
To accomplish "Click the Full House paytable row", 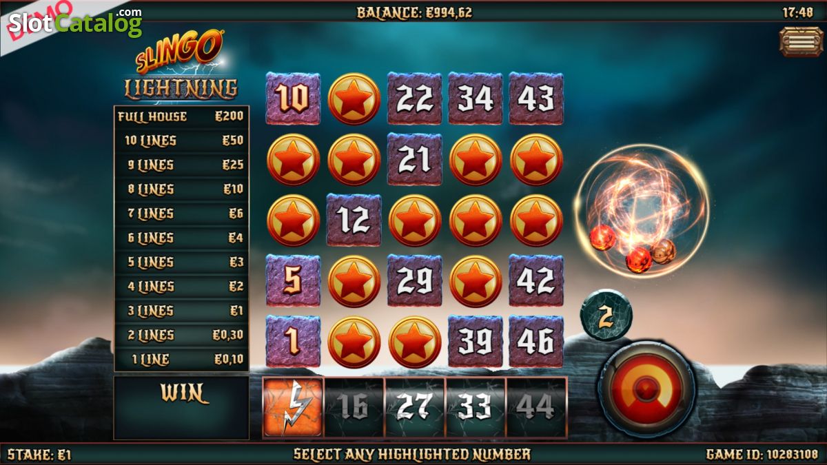I will pos(181,116).
